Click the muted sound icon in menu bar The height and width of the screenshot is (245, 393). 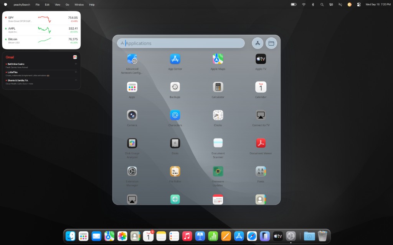[340, 5]
